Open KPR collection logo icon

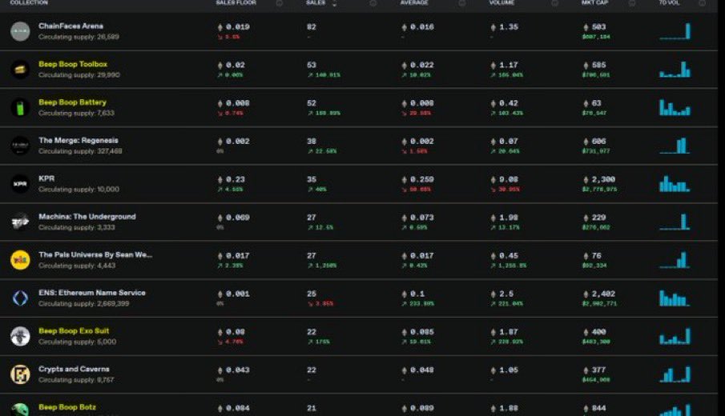(20, 184)
